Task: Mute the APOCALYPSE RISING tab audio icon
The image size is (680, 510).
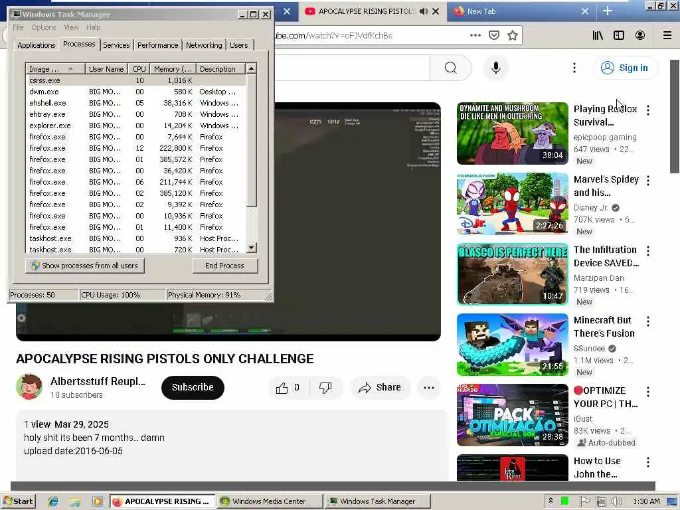Action: (424, 11)
